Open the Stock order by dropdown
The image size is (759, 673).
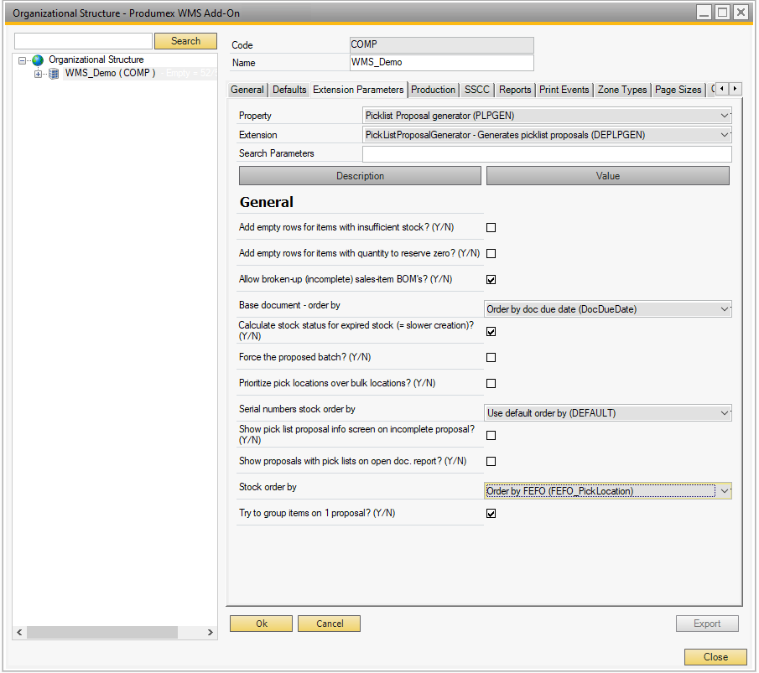click(725, 491)
